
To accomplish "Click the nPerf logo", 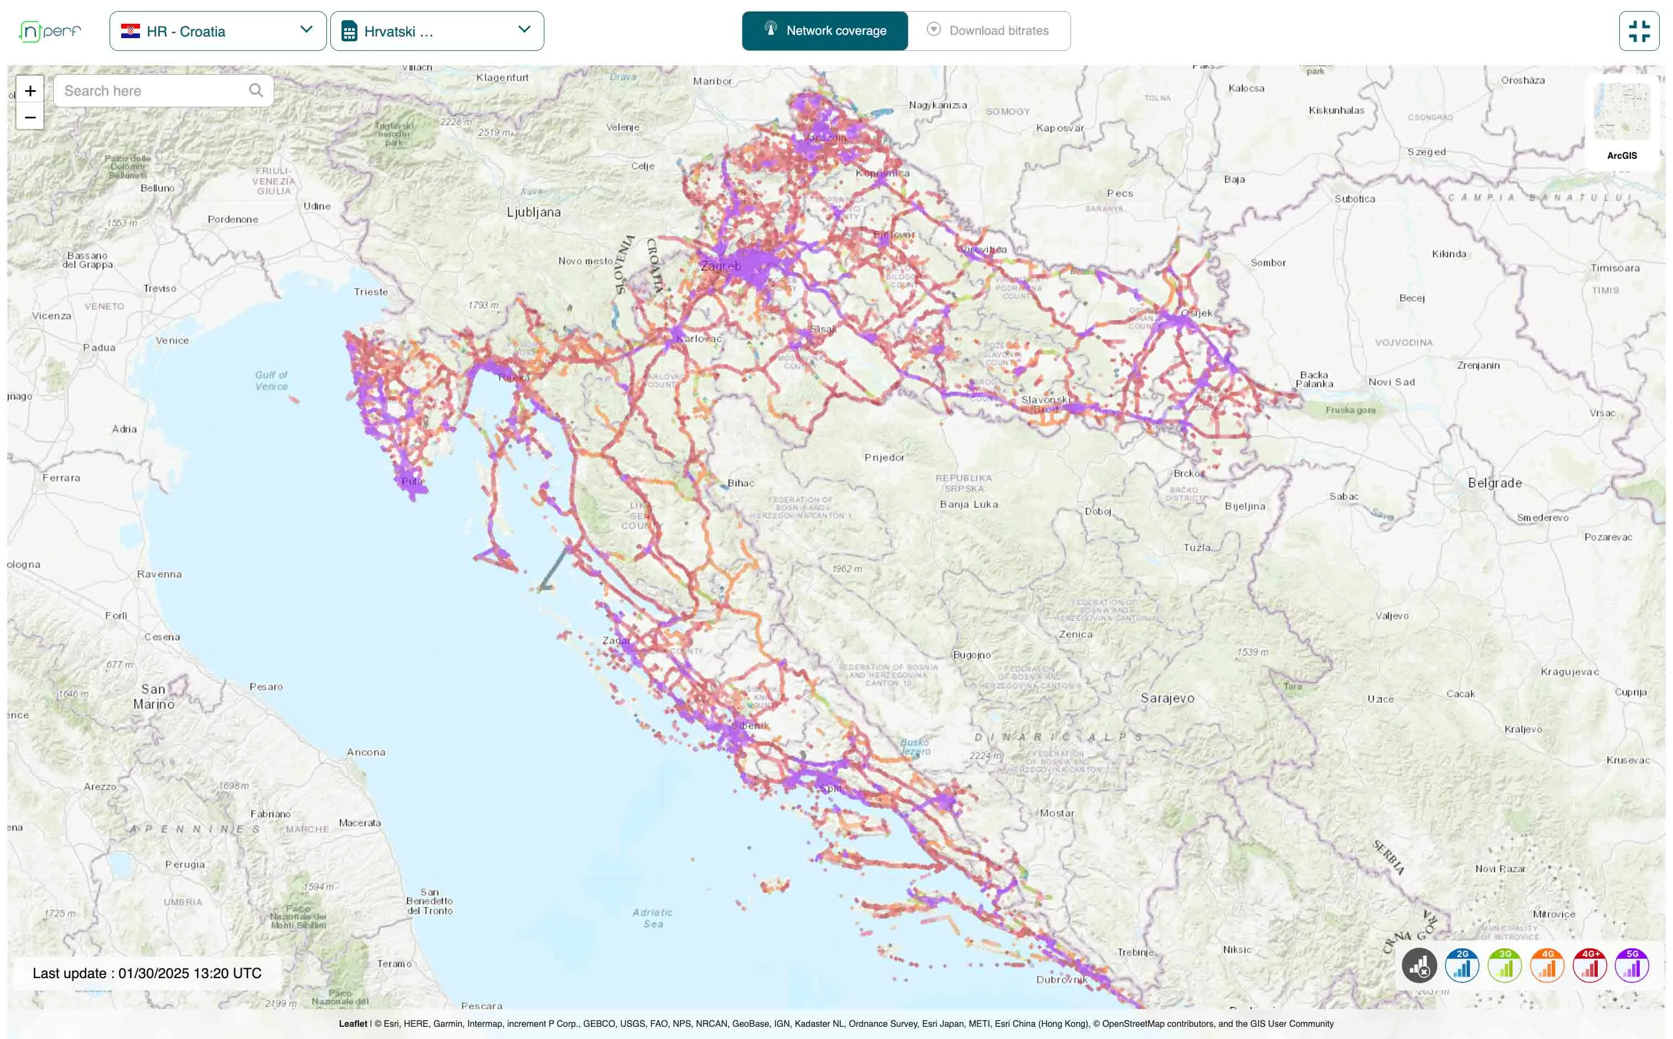I will [50, 31].
